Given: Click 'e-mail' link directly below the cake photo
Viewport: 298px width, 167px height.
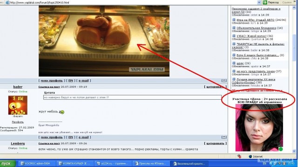Looking at the screenshot, I should [x=83, y=80].
